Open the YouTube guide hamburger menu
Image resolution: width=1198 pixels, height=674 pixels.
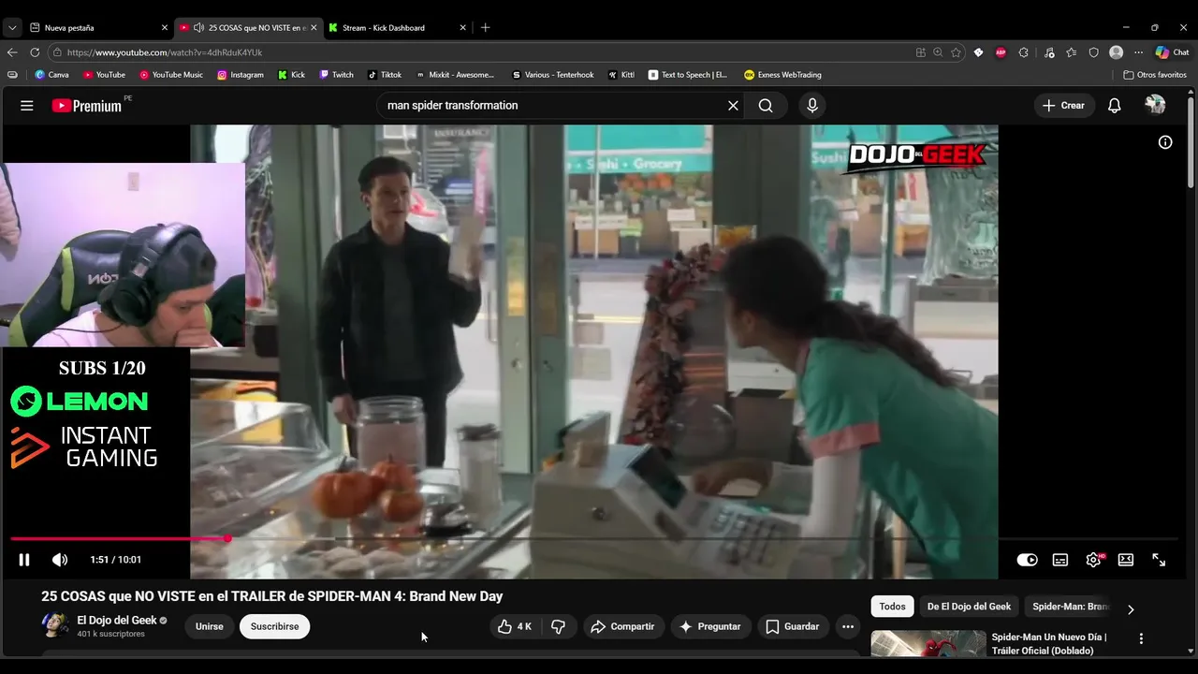pyautogui.click(x=26, y=106)
